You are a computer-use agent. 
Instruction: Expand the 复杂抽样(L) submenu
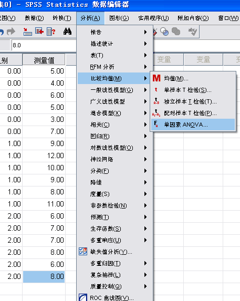114,275
